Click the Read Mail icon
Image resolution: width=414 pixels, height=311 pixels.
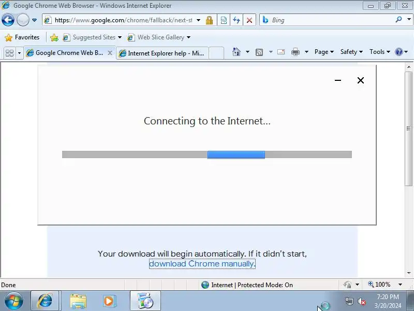(281, 52)
